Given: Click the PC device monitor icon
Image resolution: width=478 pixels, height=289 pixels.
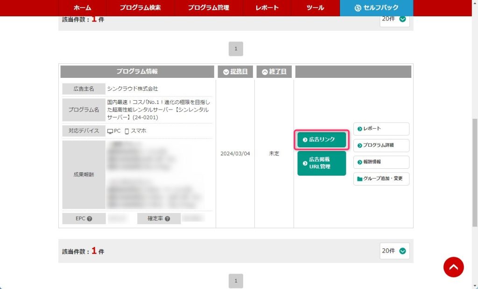Looking at the screenshot, I should click(110, 131).
